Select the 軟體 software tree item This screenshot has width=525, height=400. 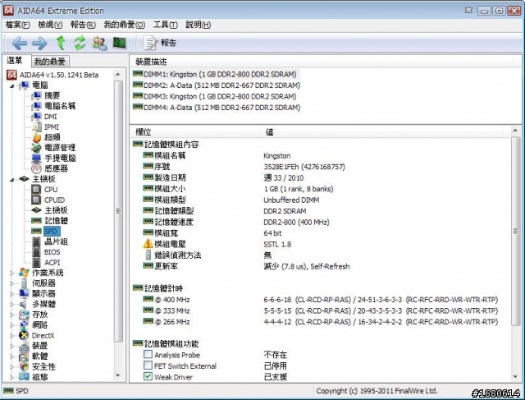39,356
